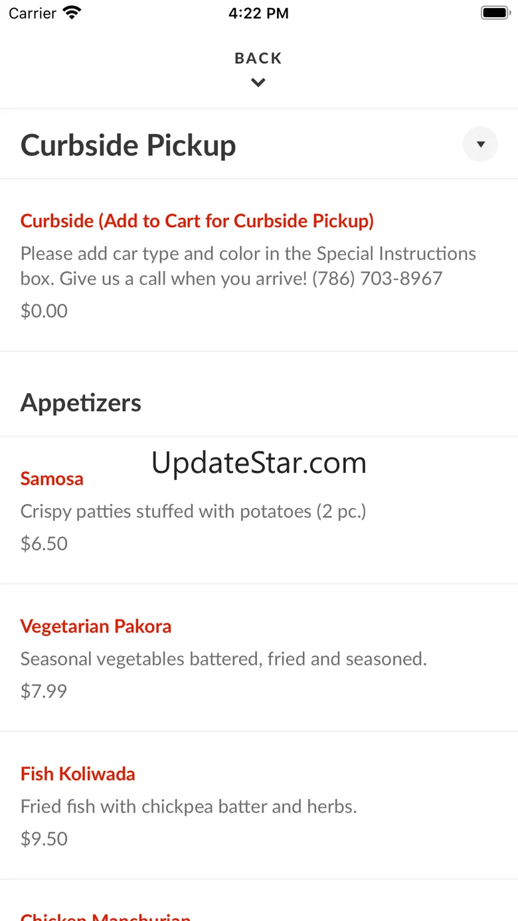This screenshot has height=921, width=518.
Task: Click the Wi-Fi signal icon in status bar
Action: [x=71, y=13]
